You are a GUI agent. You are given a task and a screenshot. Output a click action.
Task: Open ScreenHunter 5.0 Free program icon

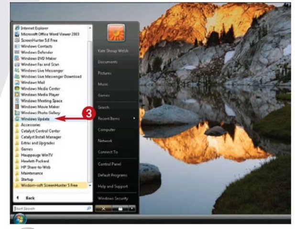pyautogui.click(x=17, y=40)
